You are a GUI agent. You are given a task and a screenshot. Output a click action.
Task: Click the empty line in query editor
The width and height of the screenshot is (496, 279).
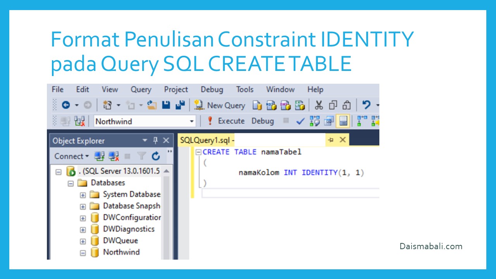click(287, 193)
